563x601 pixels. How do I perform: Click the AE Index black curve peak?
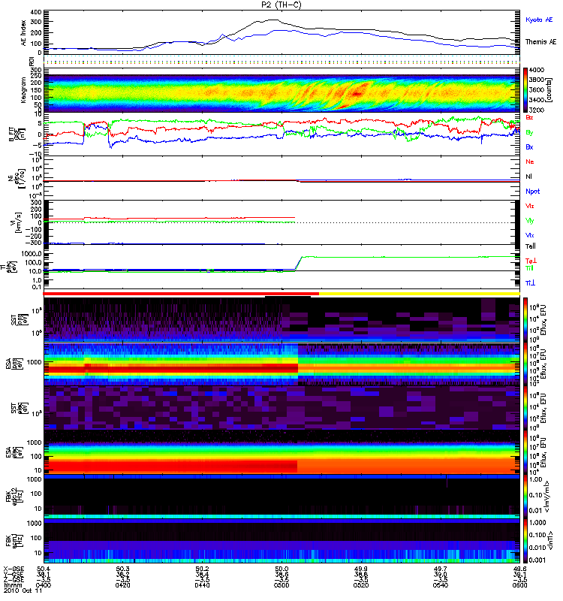272,20
